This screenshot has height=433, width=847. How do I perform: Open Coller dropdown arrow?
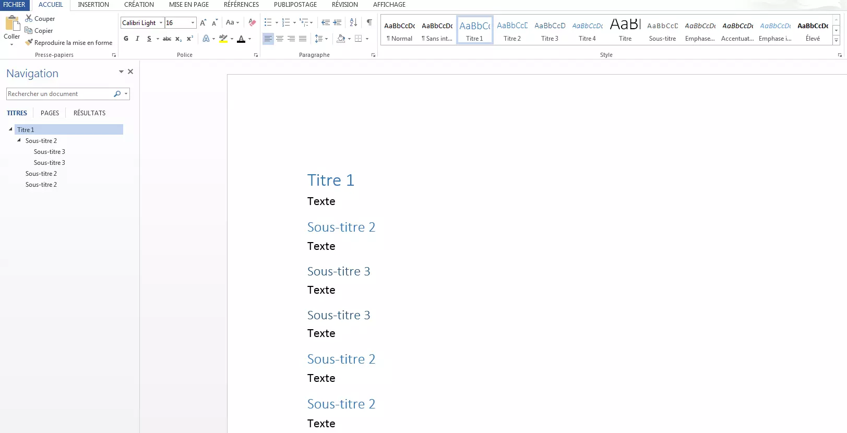pyautogui.click(x=11, y=44)
